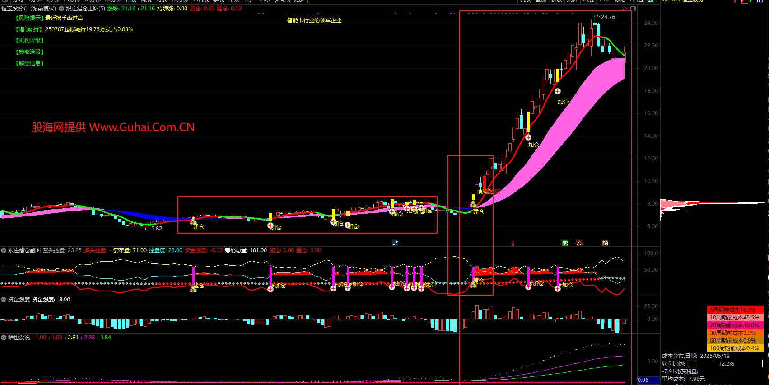Select the 100周期前成本0.4% yellow swatch
769x385 pixels.
[x=735, y=348]
